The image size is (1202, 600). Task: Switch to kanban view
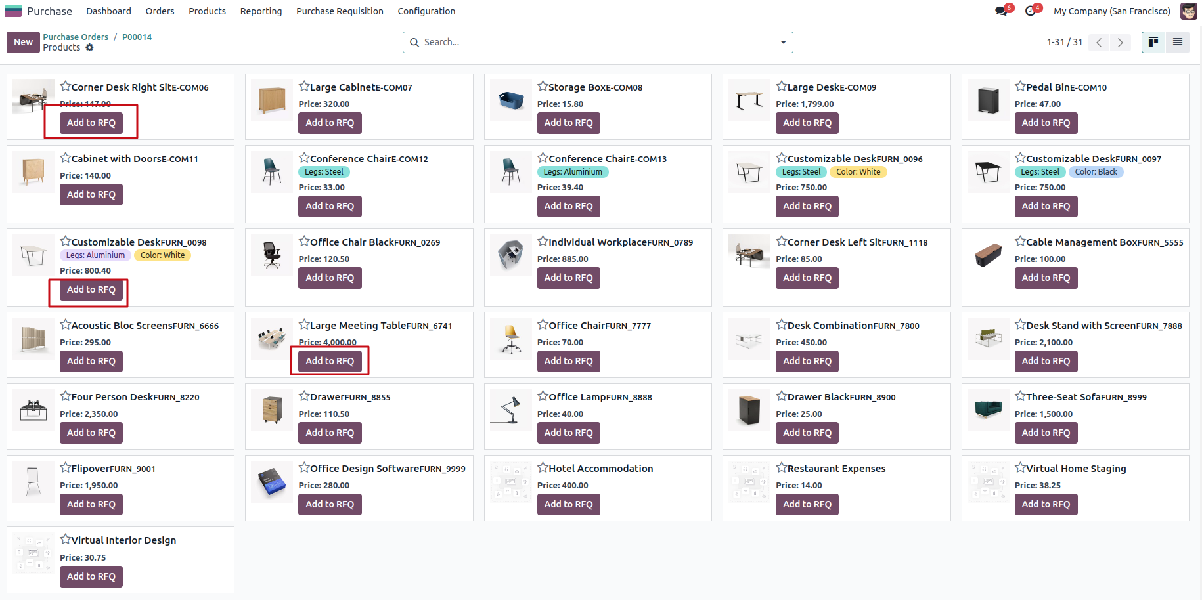click(x=1153, y=42)
